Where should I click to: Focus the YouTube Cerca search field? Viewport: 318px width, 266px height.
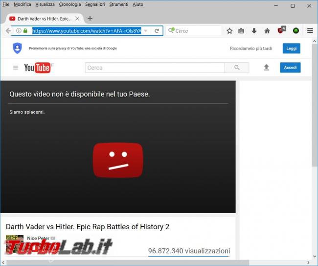point(155,68)
